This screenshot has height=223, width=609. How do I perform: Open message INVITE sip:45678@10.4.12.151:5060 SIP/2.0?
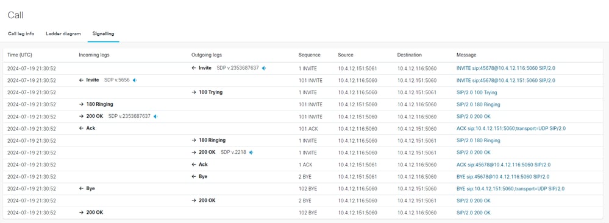506,81
